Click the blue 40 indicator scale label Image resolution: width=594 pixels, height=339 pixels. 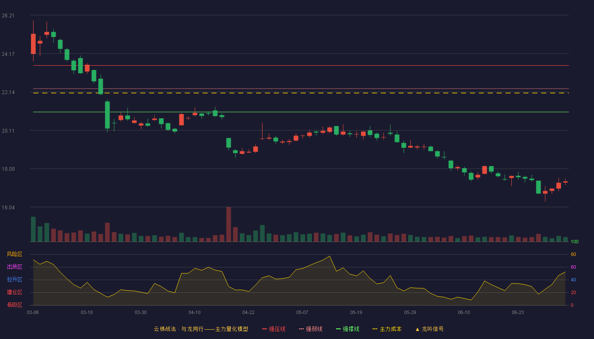tap(573, 280)
